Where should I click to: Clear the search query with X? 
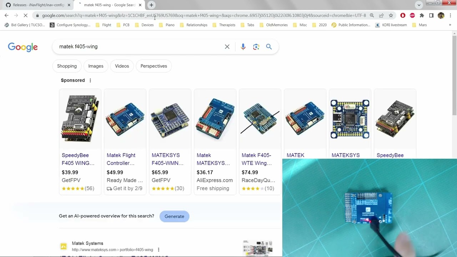pos(227,47)
